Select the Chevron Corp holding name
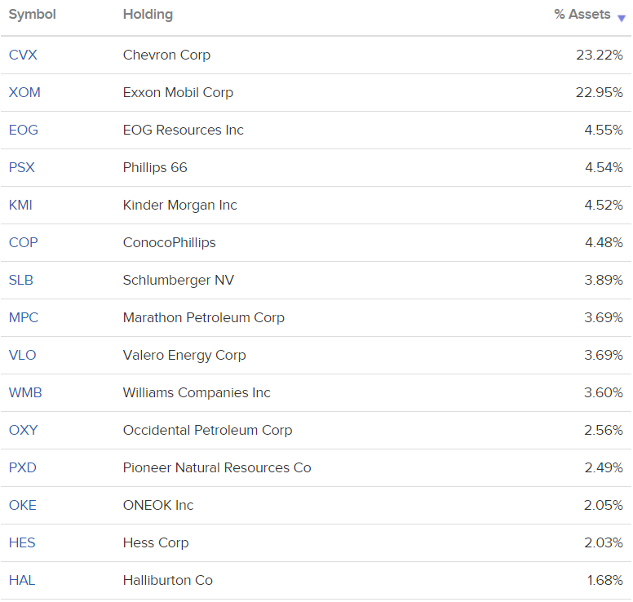The image size is (633, 602). click(166, 55)
